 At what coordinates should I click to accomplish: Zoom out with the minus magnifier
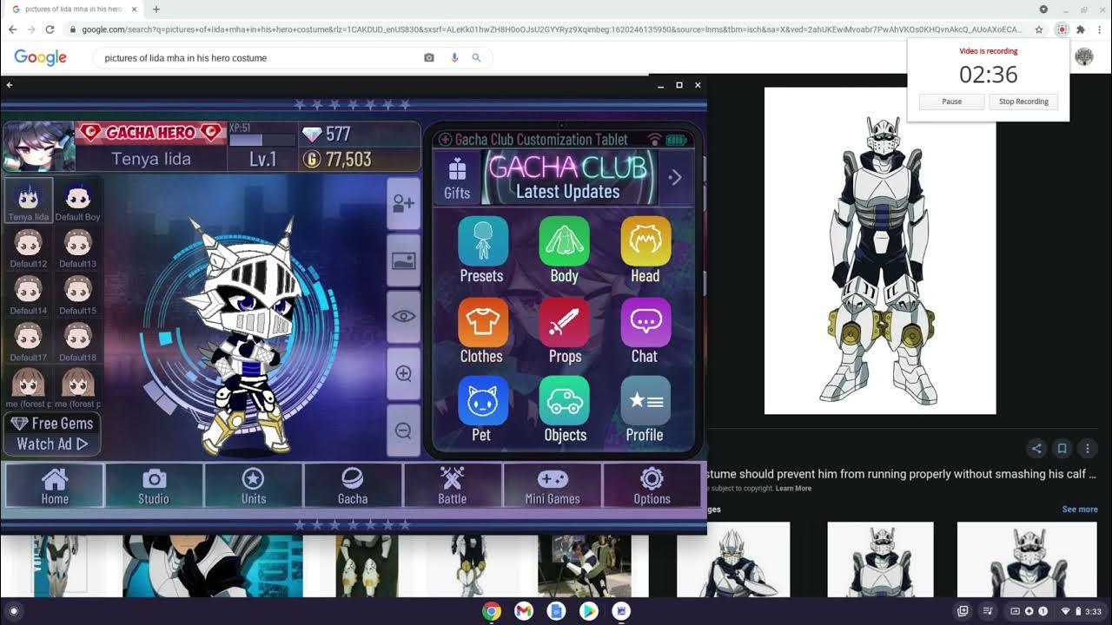point(403,431)
